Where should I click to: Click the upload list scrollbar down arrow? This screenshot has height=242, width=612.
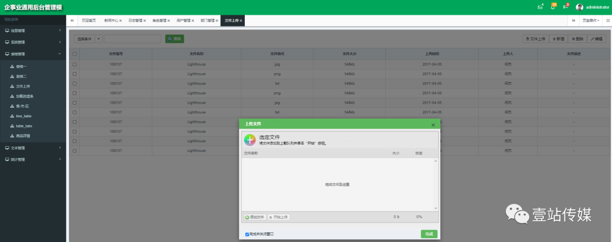point(436,209)
